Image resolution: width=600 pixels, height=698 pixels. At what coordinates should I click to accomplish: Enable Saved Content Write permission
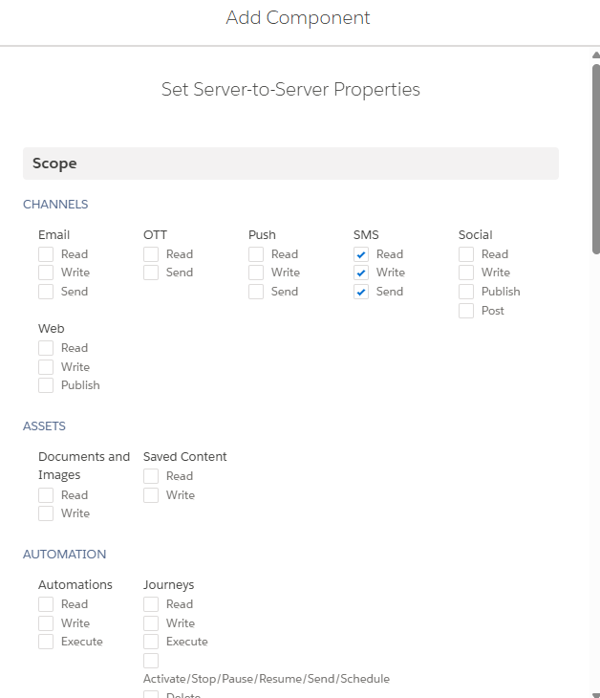pyautogui.click(x=151, y=495)
